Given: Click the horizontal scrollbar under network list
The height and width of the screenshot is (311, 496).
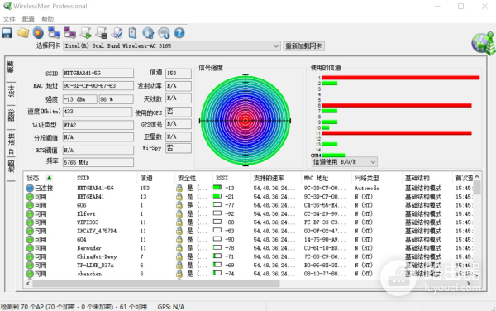Looking at the screenshot, I should point(155,284).
